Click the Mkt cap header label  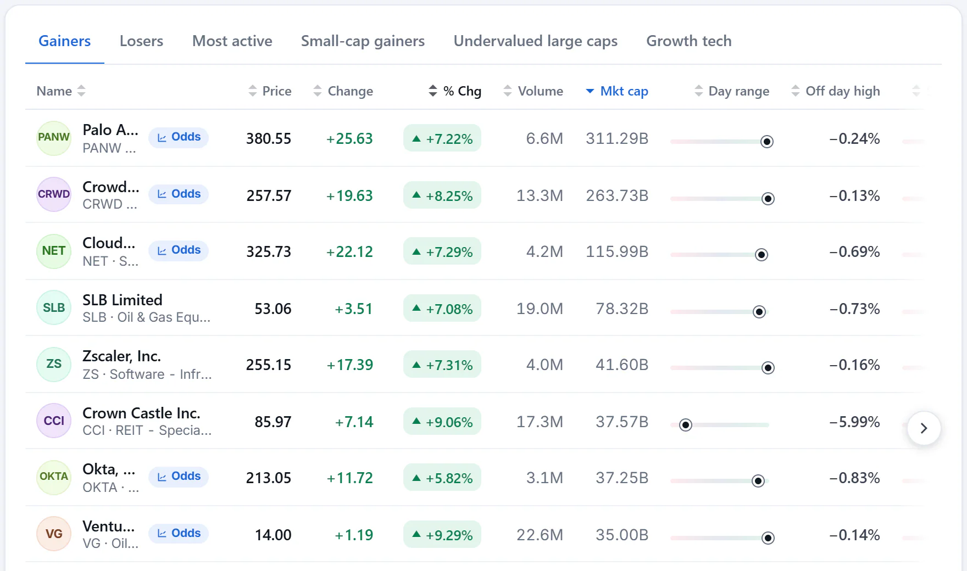[624, 91]
